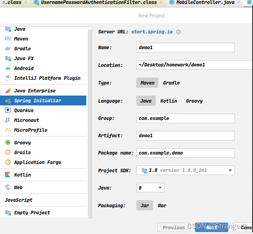Click the Spring Initializr icon
This screenshot has height=234, width=253.
pos(8,101)
